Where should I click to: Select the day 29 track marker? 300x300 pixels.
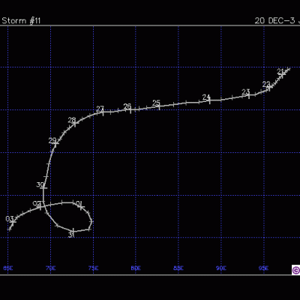click(56, 143)
